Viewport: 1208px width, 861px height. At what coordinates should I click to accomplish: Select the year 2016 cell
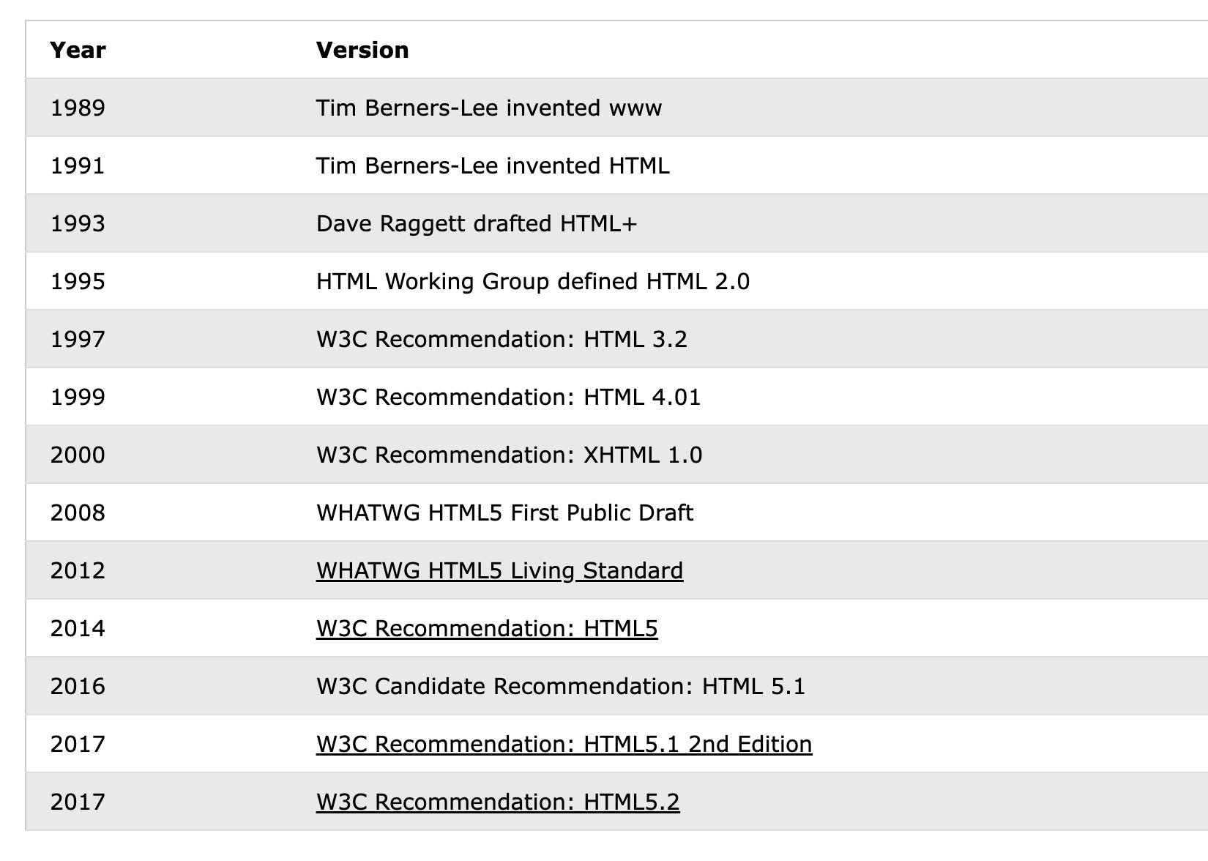tap(78, 686)
